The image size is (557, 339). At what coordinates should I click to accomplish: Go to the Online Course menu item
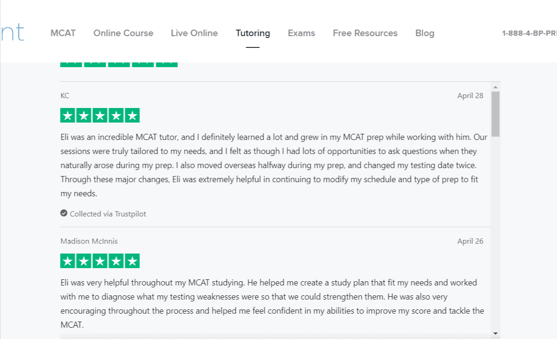click(x=123, y=33)
